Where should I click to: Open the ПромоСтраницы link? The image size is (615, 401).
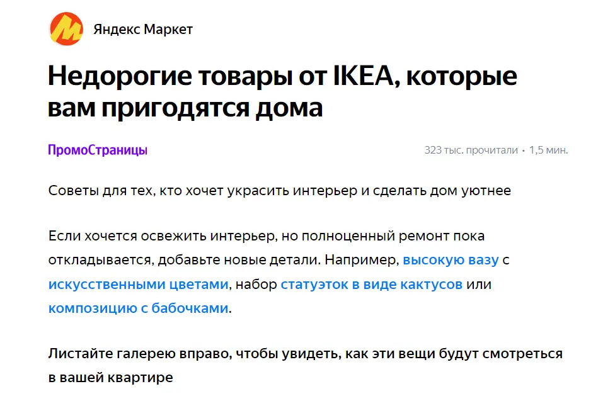[98, 150]
